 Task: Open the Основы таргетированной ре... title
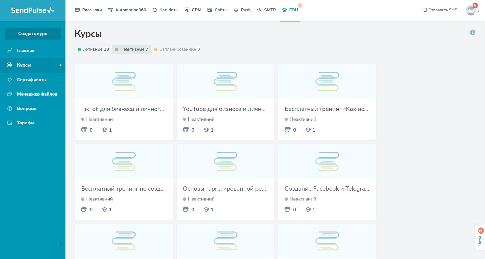point(224,189)
